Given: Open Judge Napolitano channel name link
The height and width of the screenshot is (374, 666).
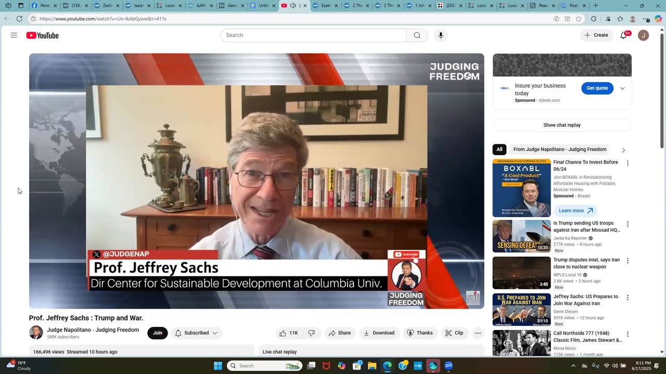Looking at the screenshot, I should click(93, 330).
